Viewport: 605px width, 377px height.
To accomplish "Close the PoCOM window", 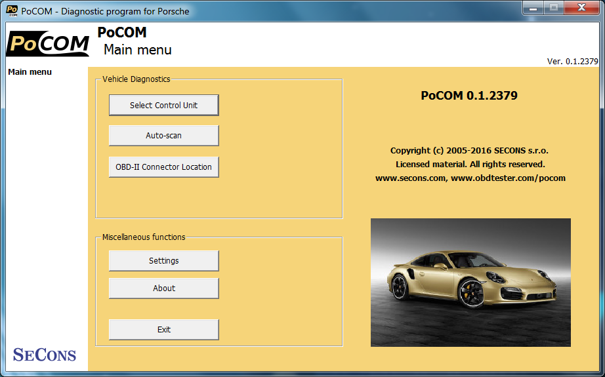I will pos(582,8).
